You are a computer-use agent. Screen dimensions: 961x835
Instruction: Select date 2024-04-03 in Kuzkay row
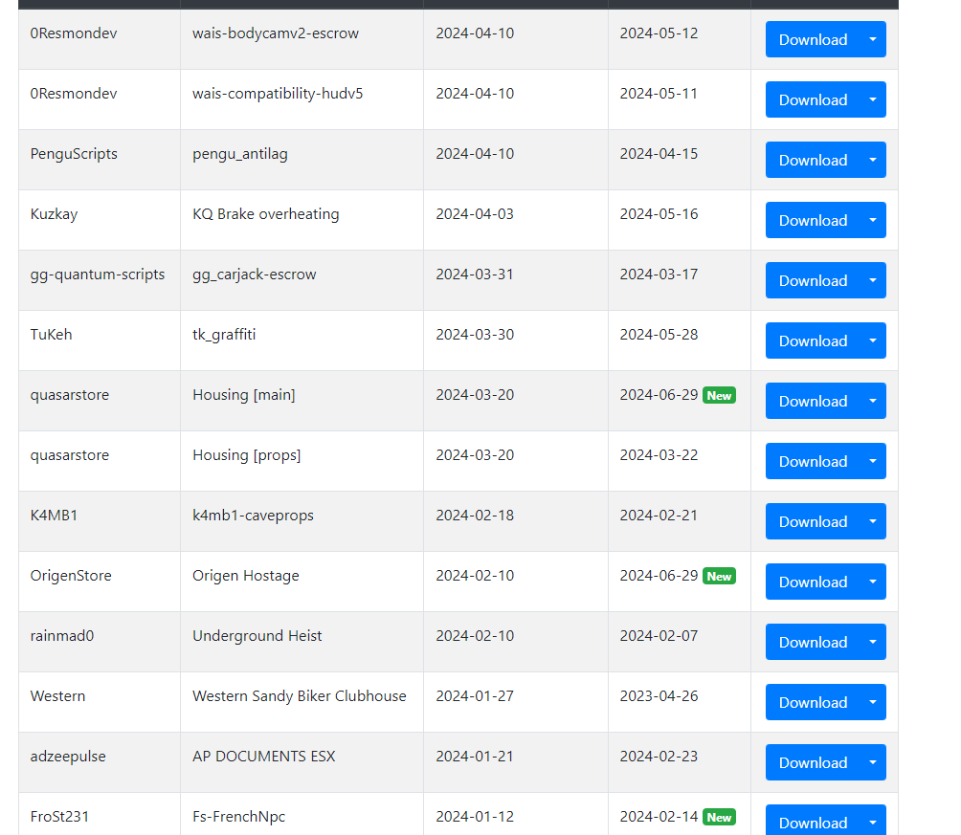click(475, 214)
